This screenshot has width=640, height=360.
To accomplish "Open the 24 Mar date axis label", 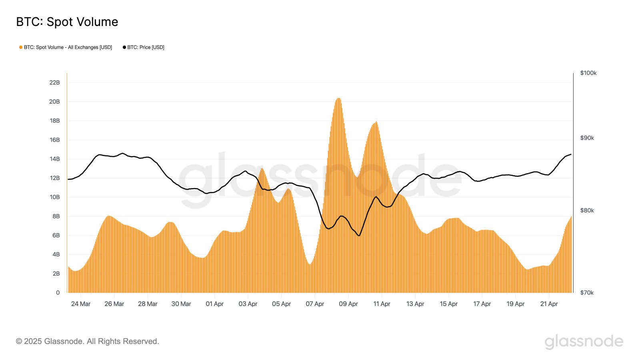I will point(81,304).
